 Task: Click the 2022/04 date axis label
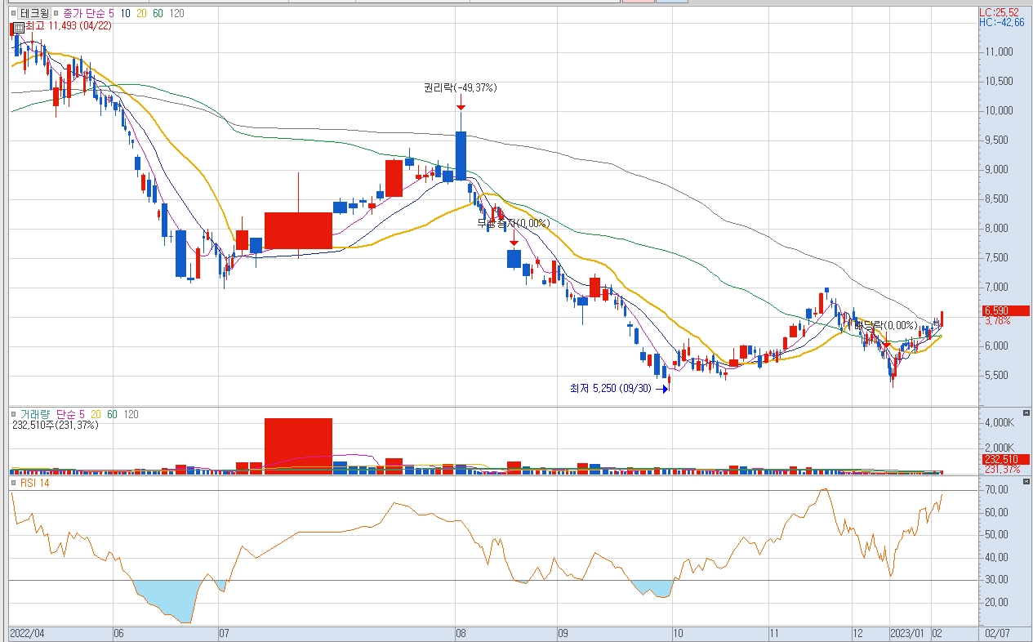(x=29, y=633)
